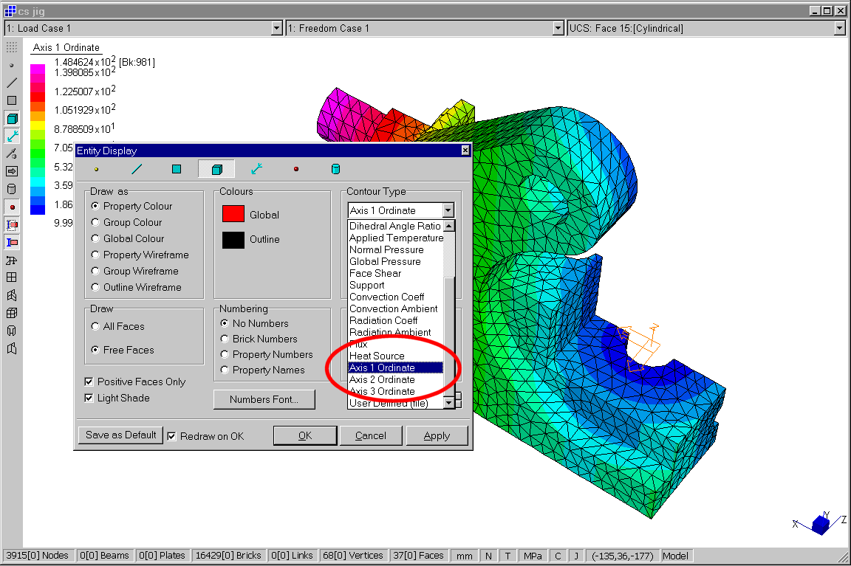Select Group Colour radio button
The width and height of the screenshot is (851, 566).
96,222
